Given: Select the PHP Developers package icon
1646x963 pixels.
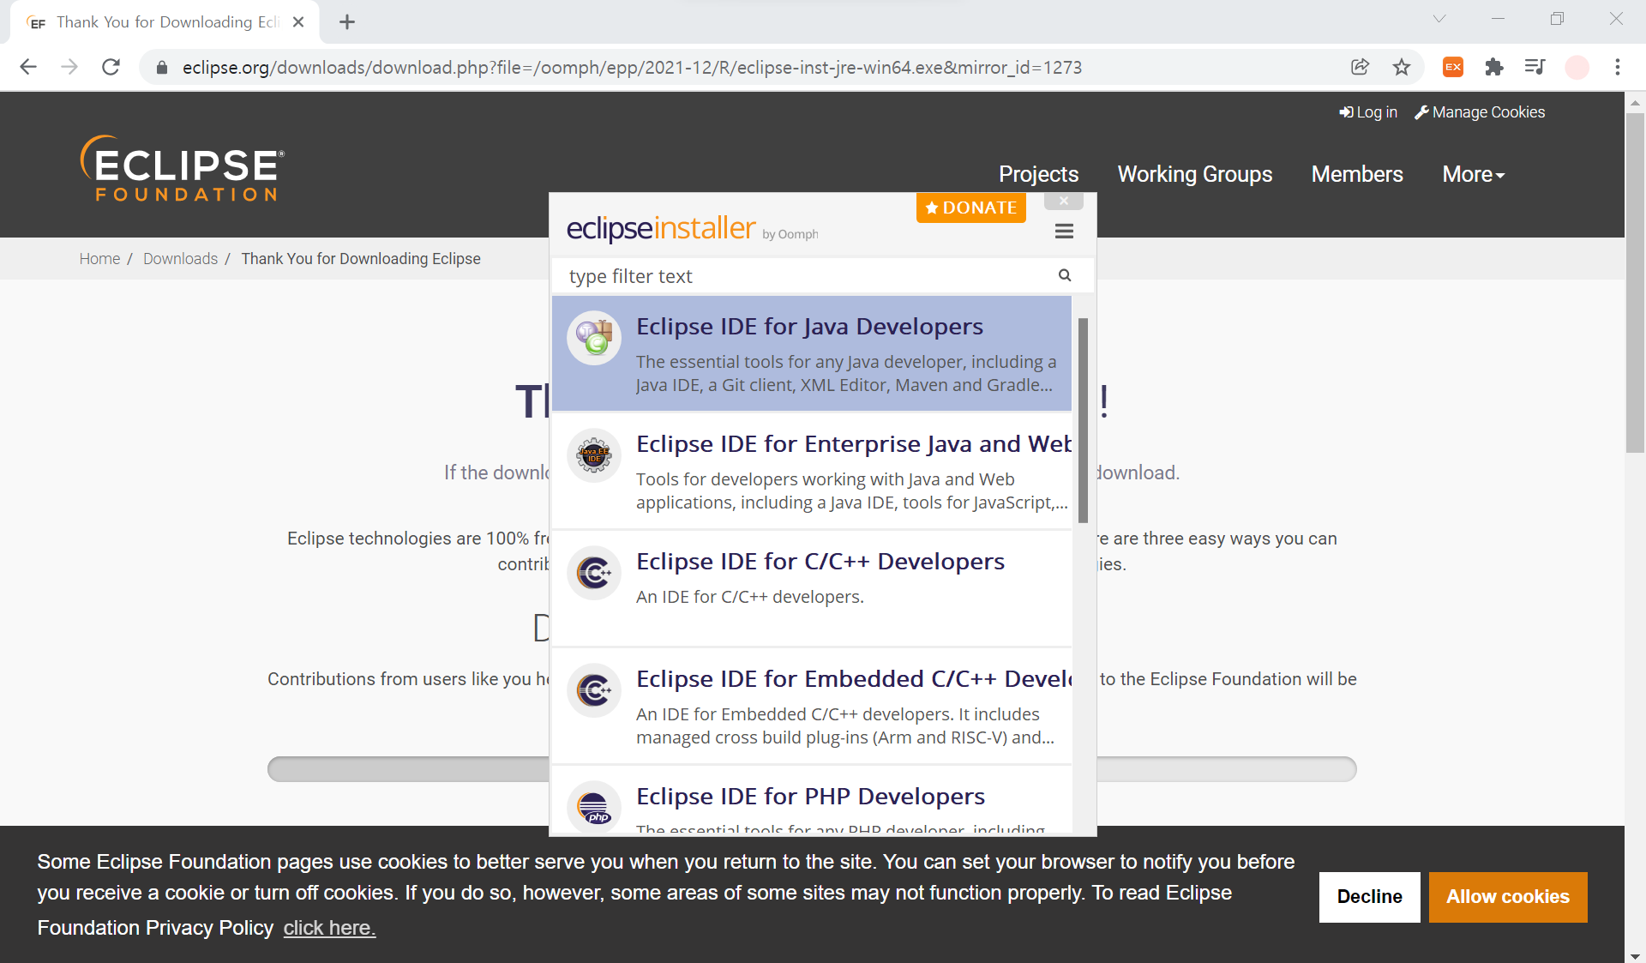Looking at the screenshot, I should click(x=594, y=806).
